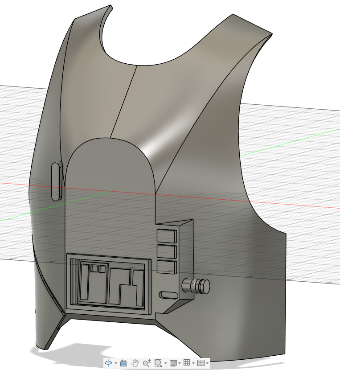Select the Pan hand tool
Image resolution: width=340 pixels, height=370 pixels.
[x=135, y=363]
